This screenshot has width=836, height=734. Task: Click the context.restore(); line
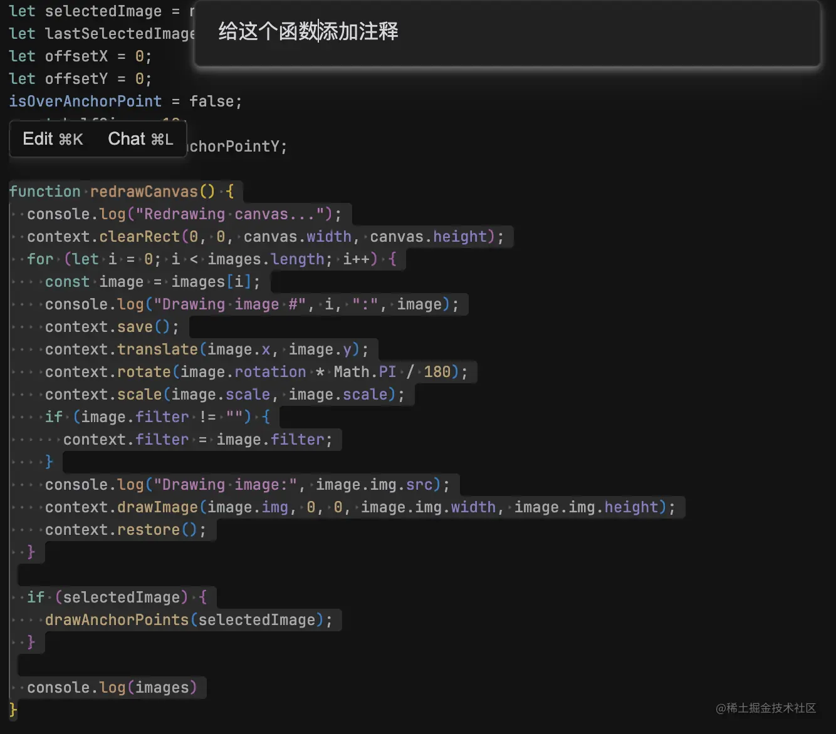pyautogui.click(x=125, y=530)
